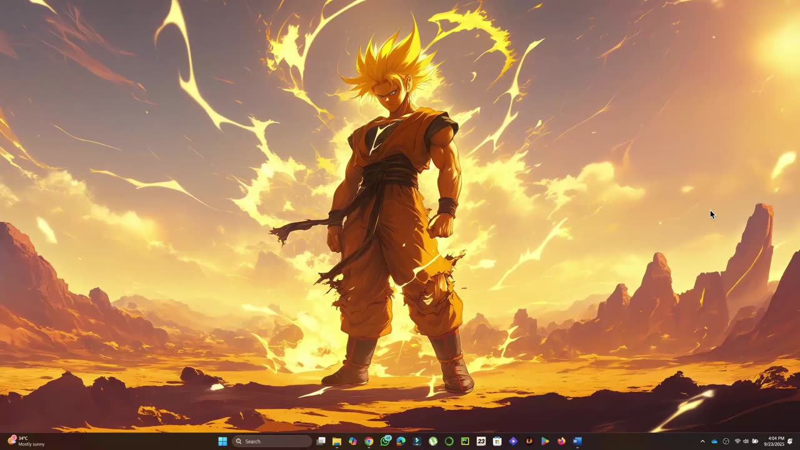Open the weather widget showing 34°C
This screenshot has width=800, height=450.
(26, 441)
